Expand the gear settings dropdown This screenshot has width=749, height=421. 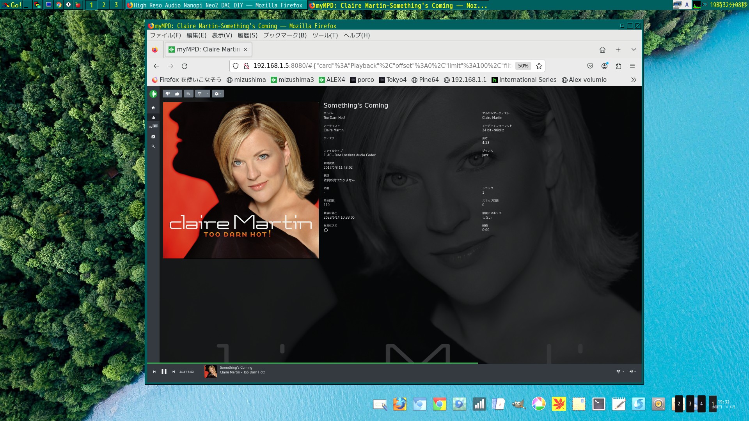[x=218, y=94]
